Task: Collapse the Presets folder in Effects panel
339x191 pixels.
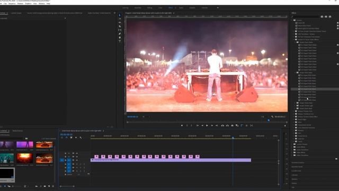Action: pyautogui.click(x=292, y=20)
